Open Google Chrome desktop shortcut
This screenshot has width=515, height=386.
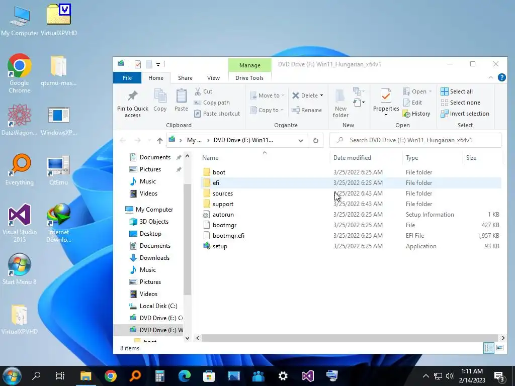pyautogui.click(x=20, y=73)
